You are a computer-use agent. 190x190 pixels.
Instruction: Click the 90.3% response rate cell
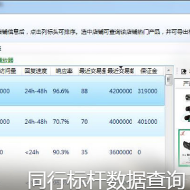(61, 152)
